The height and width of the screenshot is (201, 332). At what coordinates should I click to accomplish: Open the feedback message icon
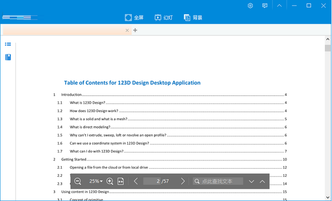tap(265, 6)
